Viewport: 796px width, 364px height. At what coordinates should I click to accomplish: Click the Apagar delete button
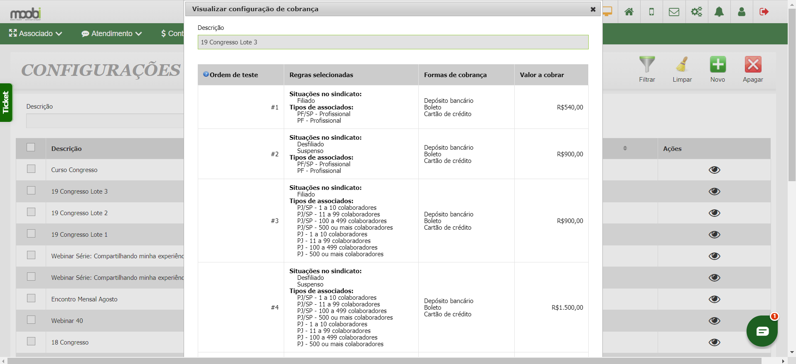pos(753,65)
